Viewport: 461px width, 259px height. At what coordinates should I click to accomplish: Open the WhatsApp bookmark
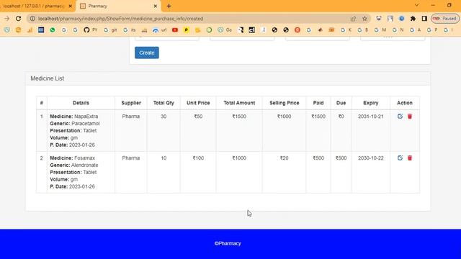coord(53,30)
